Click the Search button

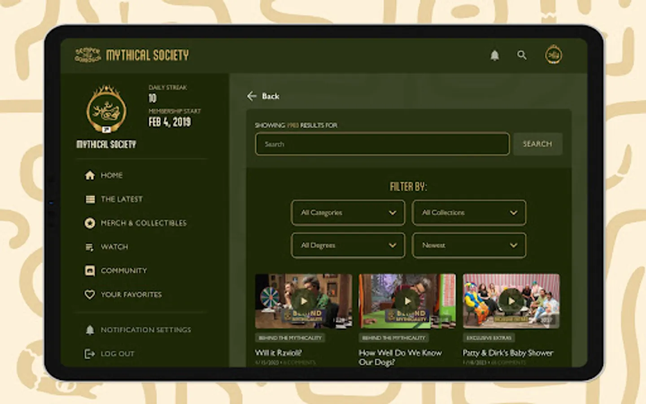(537, 144)
